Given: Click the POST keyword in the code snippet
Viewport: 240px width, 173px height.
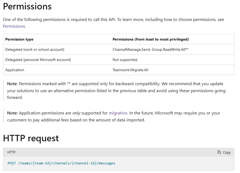Looking at the screenshot, I should (12, 163).
